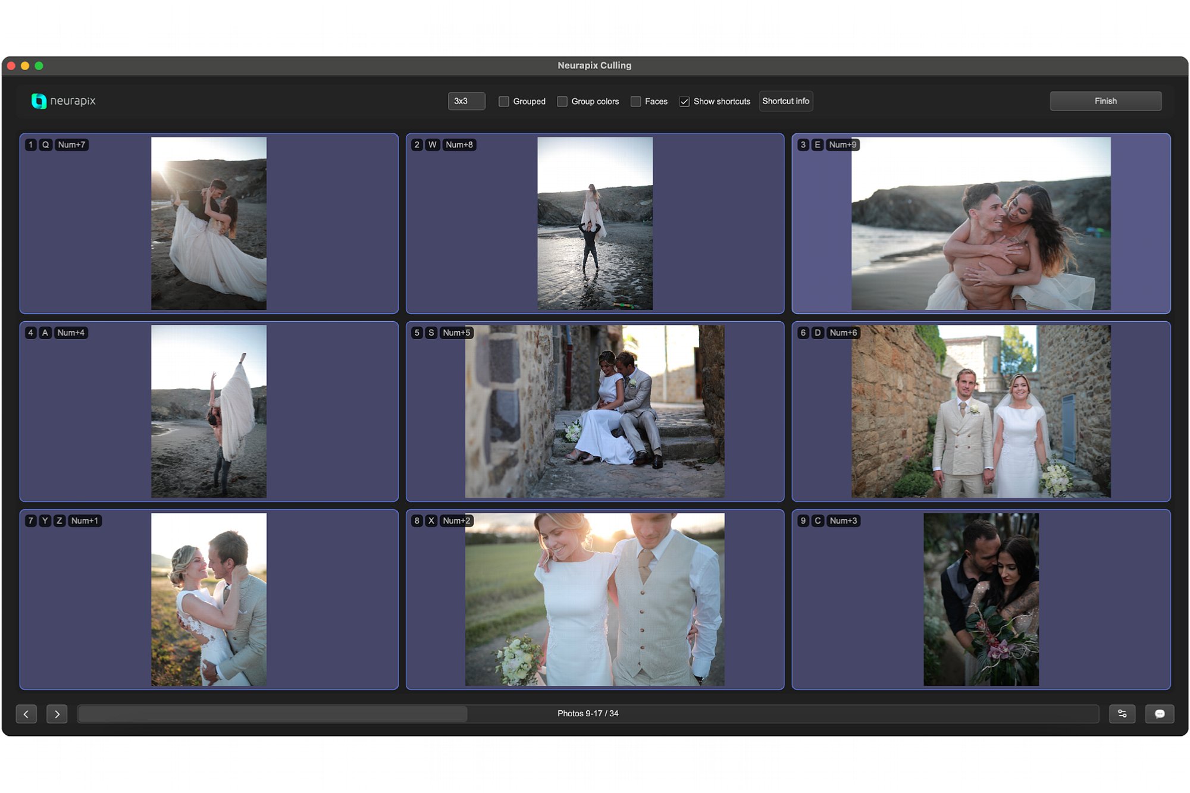The height and width of the screenshot is (793, 1190).
Task: Click the photo progress bar
Action: point(588,713)
